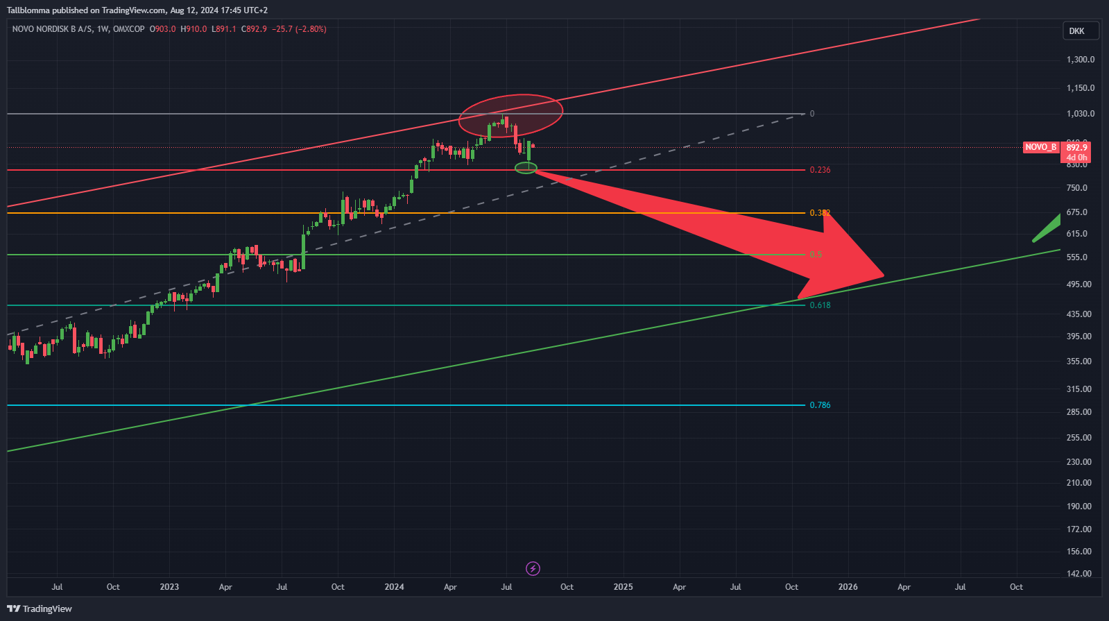The height and width of the screenshot is (621, 1109).
Task: Click 750.0 on the price axis
Action: click(x=1077, y=188)
